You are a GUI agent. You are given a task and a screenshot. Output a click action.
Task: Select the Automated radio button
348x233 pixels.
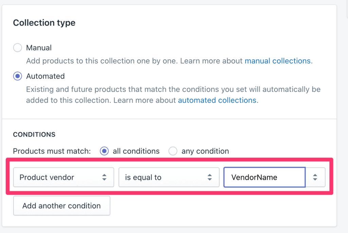(17, 76)
